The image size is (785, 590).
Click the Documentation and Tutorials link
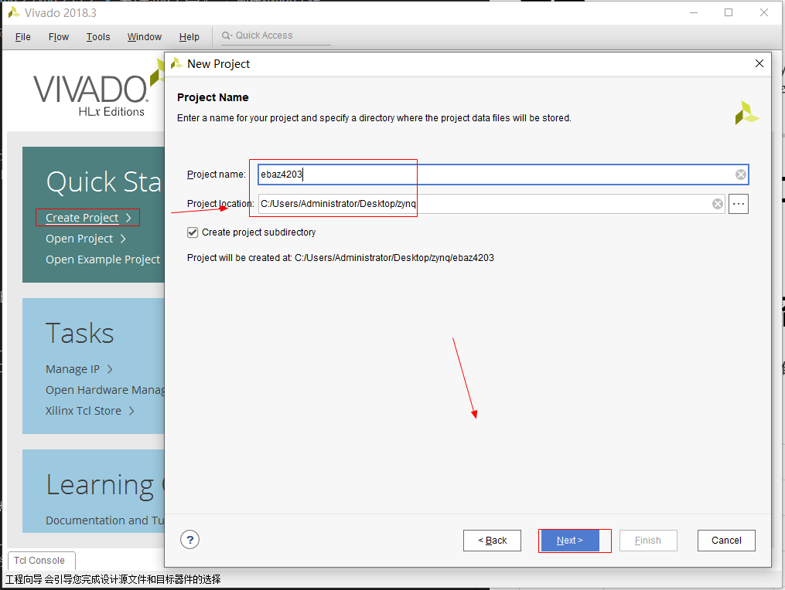click(104, 520)
